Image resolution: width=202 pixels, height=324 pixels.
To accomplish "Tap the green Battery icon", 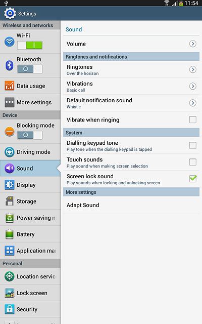I will (x=10, y=234).
